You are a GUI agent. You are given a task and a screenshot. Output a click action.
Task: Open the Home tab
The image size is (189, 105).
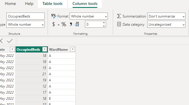coord(10,4)
